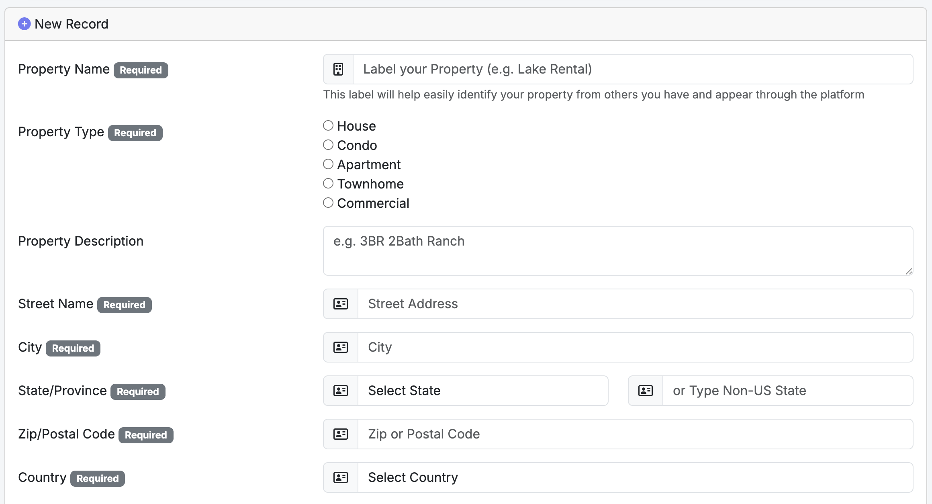Select the House property type
Viewport: 932px width, 504px height.
coord(328,126)
